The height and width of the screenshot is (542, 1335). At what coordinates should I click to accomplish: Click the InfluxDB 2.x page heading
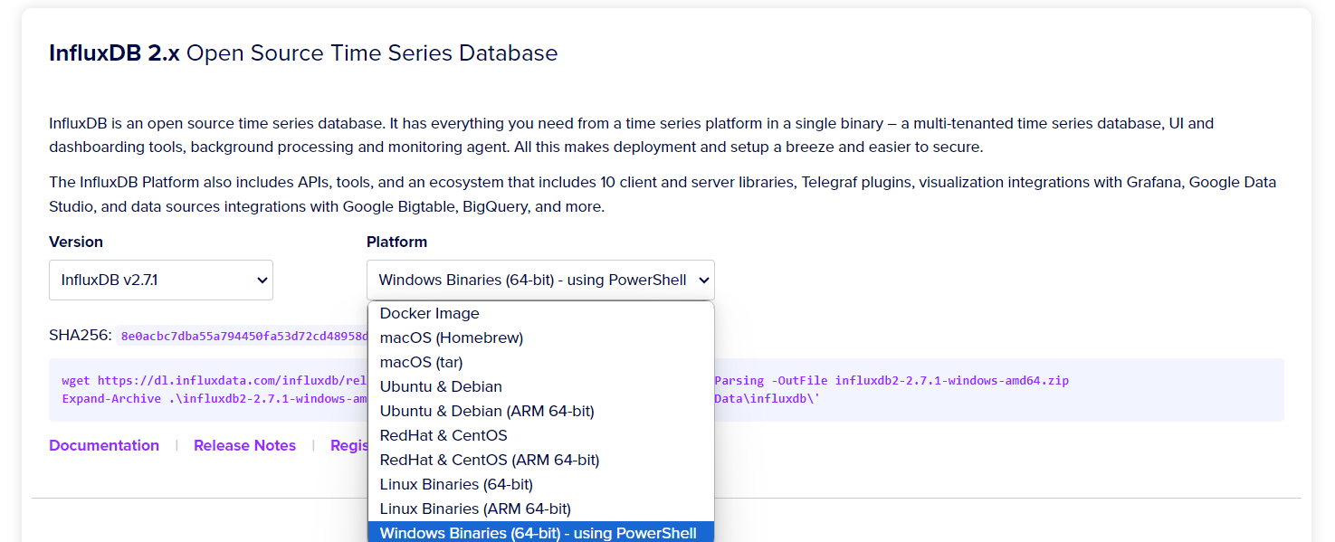tap(303, 53)
